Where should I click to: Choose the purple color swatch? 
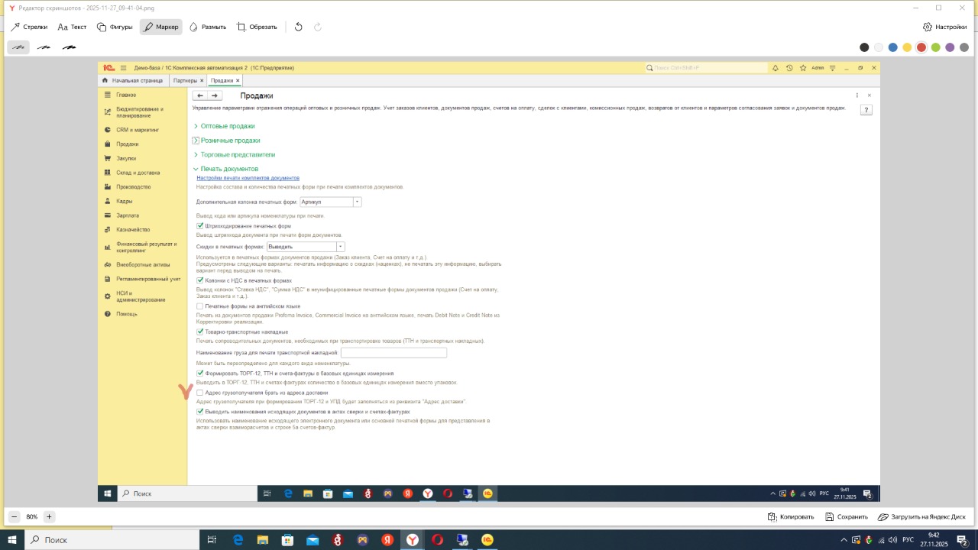pos(950,47)
